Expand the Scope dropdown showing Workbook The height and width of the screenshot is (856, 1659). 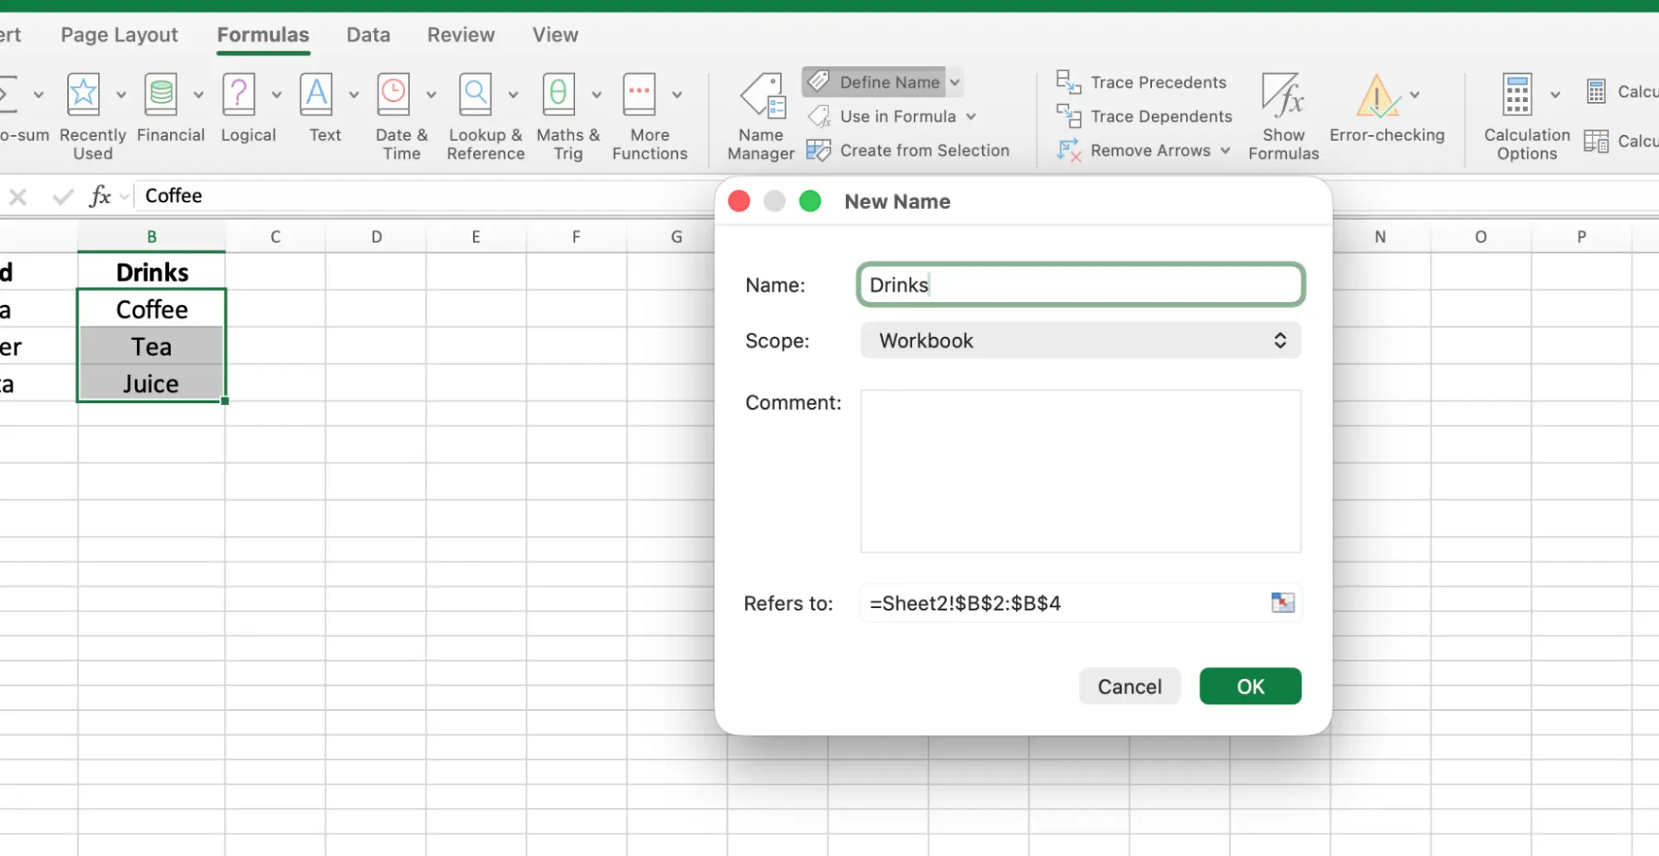1080,341
